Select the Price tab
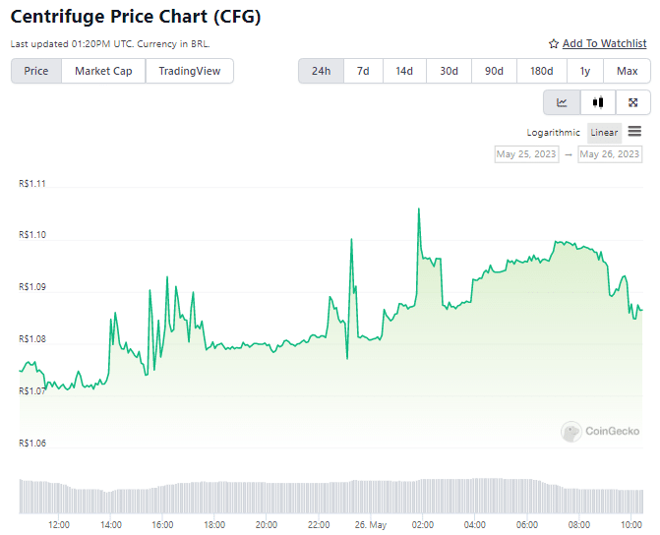This screenshot has height=535, width=660. pos(36,71)
